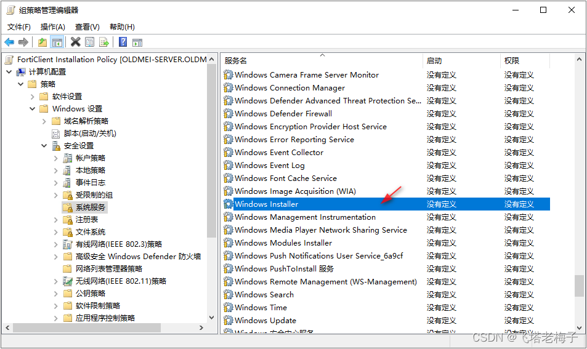587x349 pixels.
Task: Click the tree pane scroll down arrow
Action: point(211,318)
